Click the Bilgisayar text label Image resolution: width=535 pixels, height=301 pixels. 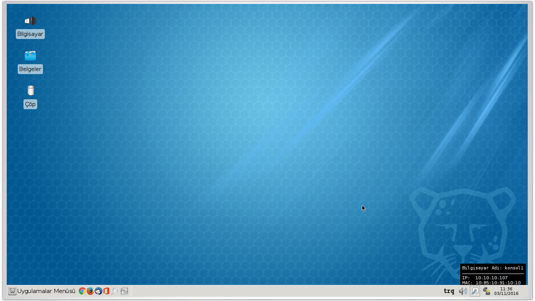[30, 34]
